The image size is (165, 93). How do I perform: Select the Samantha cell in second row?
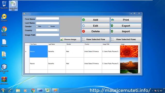coord(57,64)
